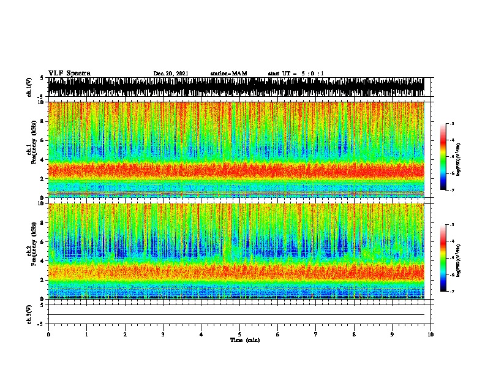
Task: Click the ch.2 "Frequency (kHz)" axis label
Action: pyautogui.click(x=34, y=244)
